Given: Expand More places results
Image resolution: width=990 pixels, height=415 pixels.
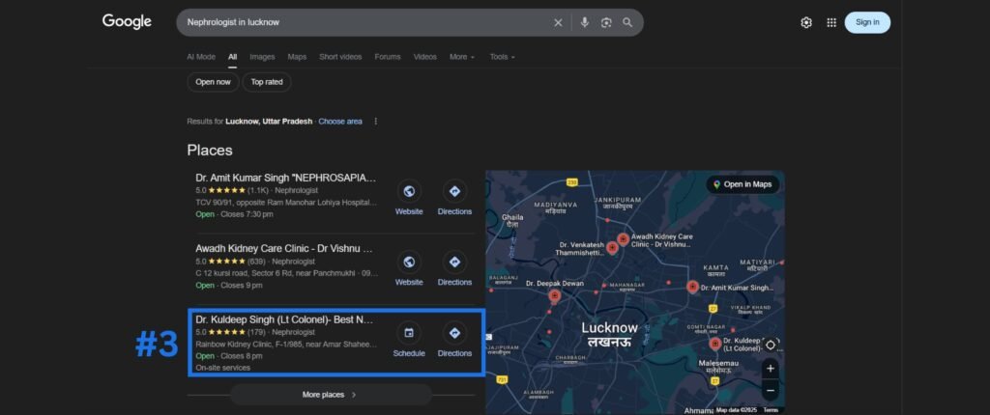Looking at the screenshot, I should [330, 395].
